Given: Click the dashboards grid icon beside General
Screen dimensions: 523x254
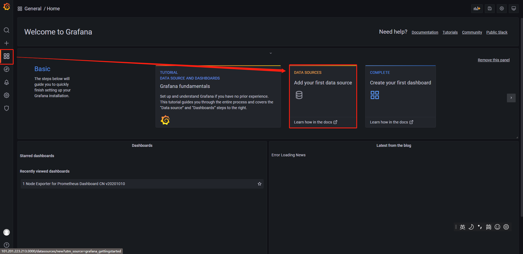Looking at the screenshot, I should point(20,9).
